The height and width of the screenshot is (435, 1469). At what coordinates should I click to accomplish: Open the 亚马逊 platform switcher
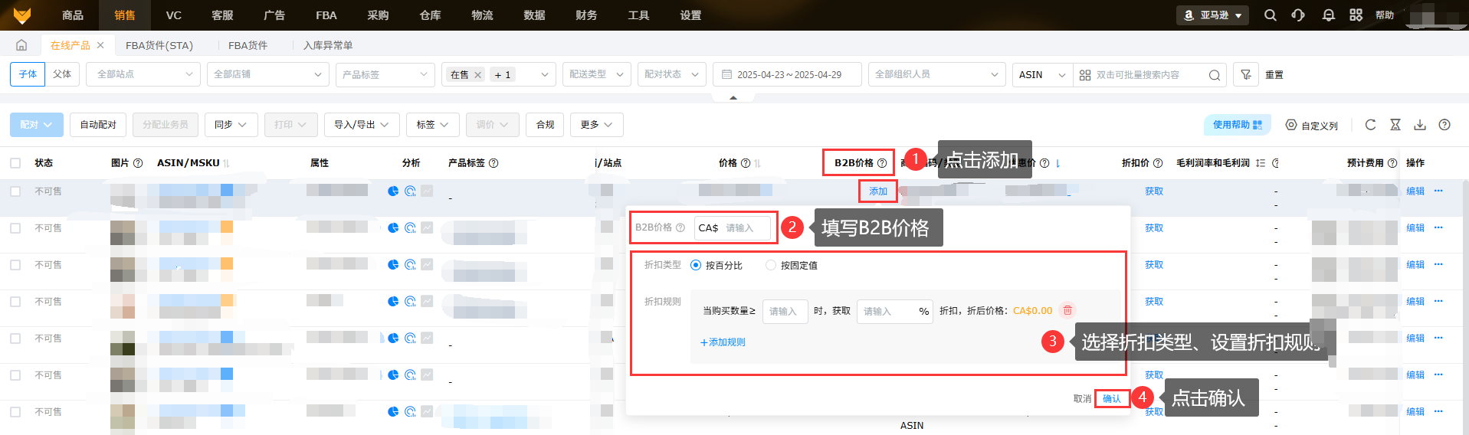1213,15
